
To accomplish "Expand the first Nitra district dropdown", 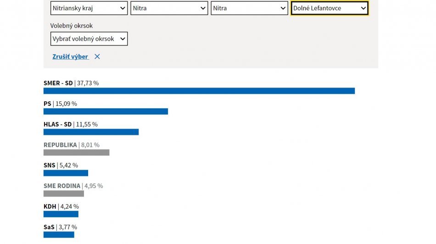I will click(169, 8).
